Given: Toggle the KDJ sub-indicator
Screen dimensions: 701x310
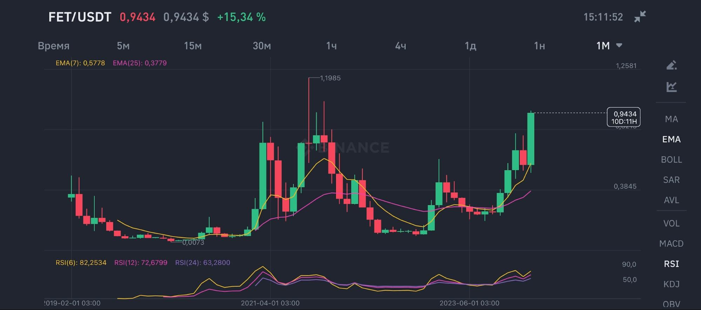Looking at the screenshot, I should click(x=671, y=284).
